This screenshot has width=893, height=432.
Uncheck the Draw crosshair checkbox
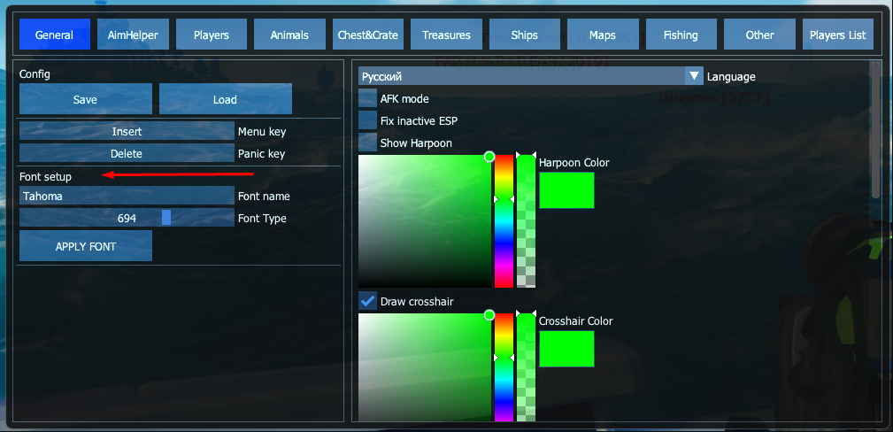[x=367, y=301]
